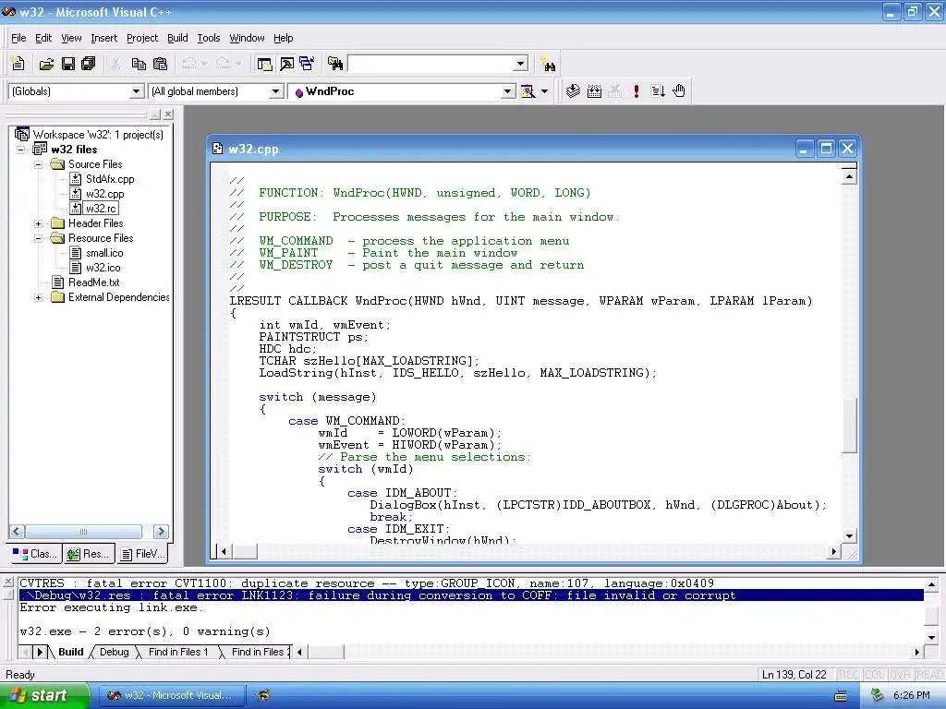Click the Find text input field
The image size is (946, 709).
(x=431, y=64)
